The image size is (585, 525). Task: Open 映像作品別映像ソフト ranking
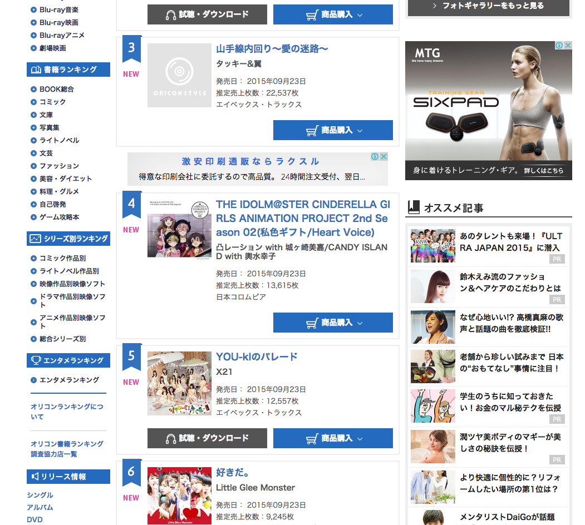72,284
